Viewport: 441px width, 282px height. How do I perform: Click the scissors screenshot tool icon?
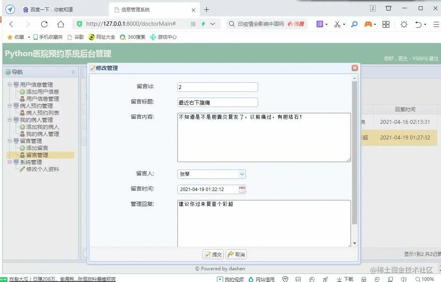tap(337, 24)
